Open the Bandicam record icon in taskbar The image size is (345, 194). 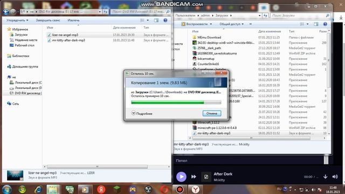click(180, 189)
